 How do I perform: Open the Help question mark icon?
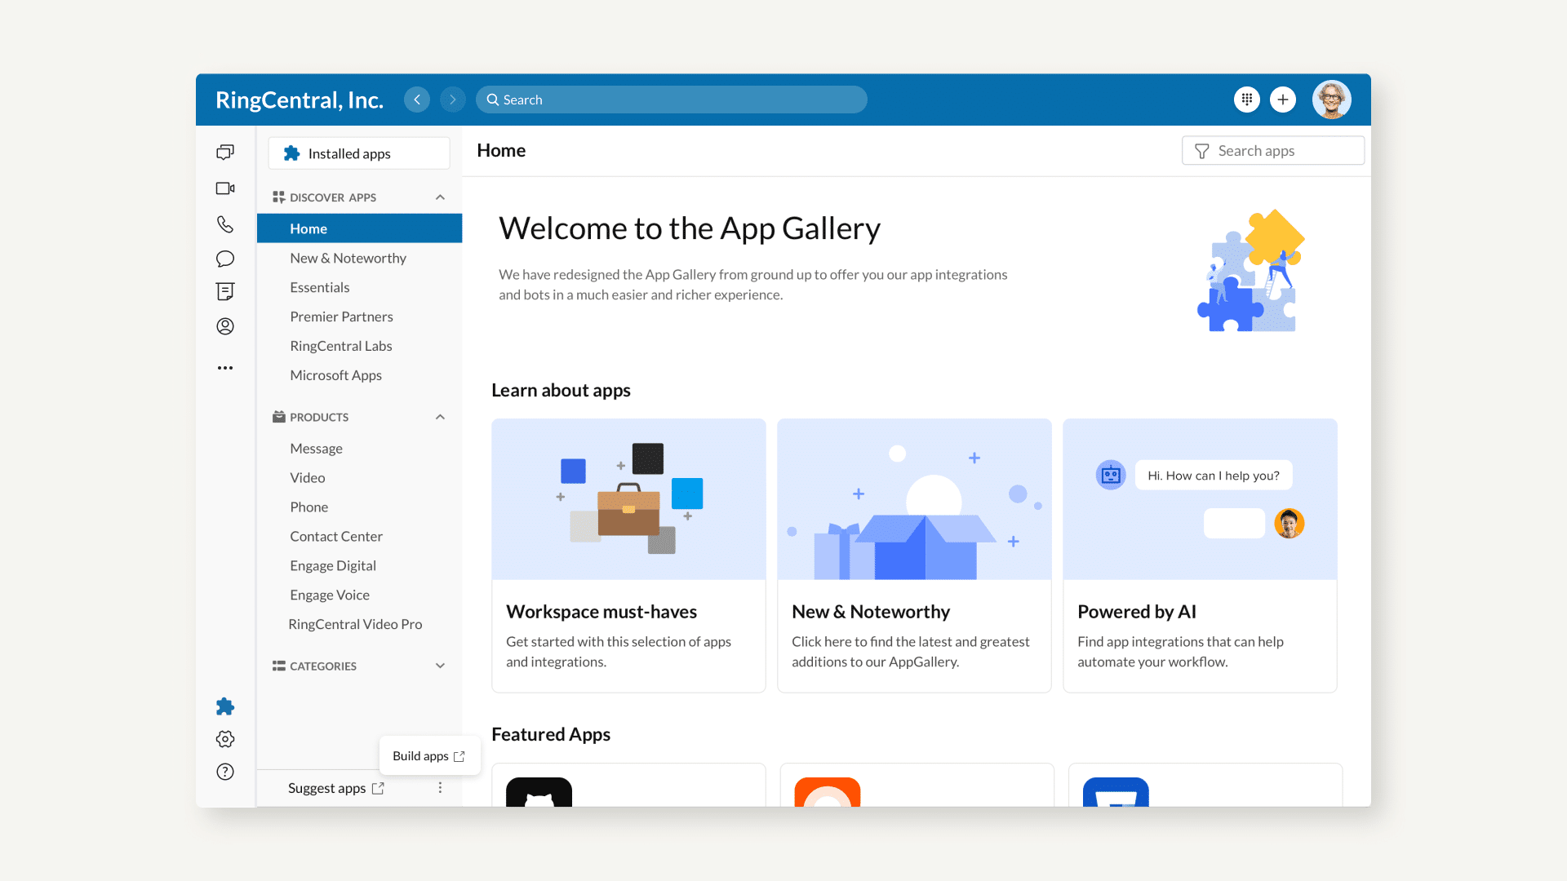225,772
